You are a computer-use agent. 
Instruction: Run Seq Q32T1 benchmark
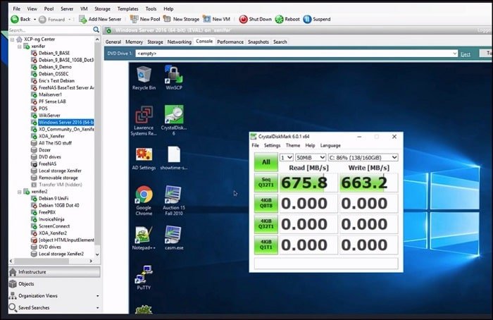click(266, 183)
